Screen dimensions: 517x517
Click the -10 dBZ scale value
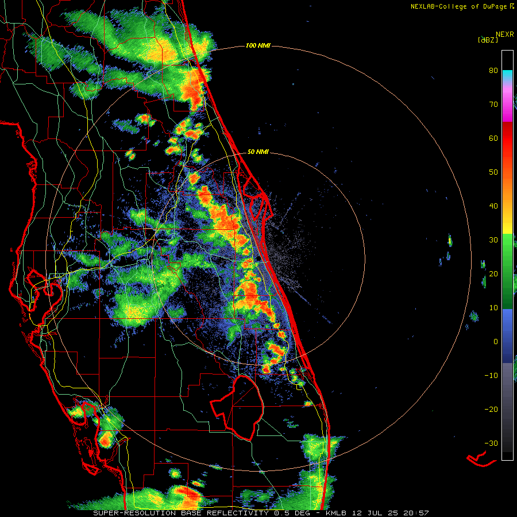coord(491,375)
